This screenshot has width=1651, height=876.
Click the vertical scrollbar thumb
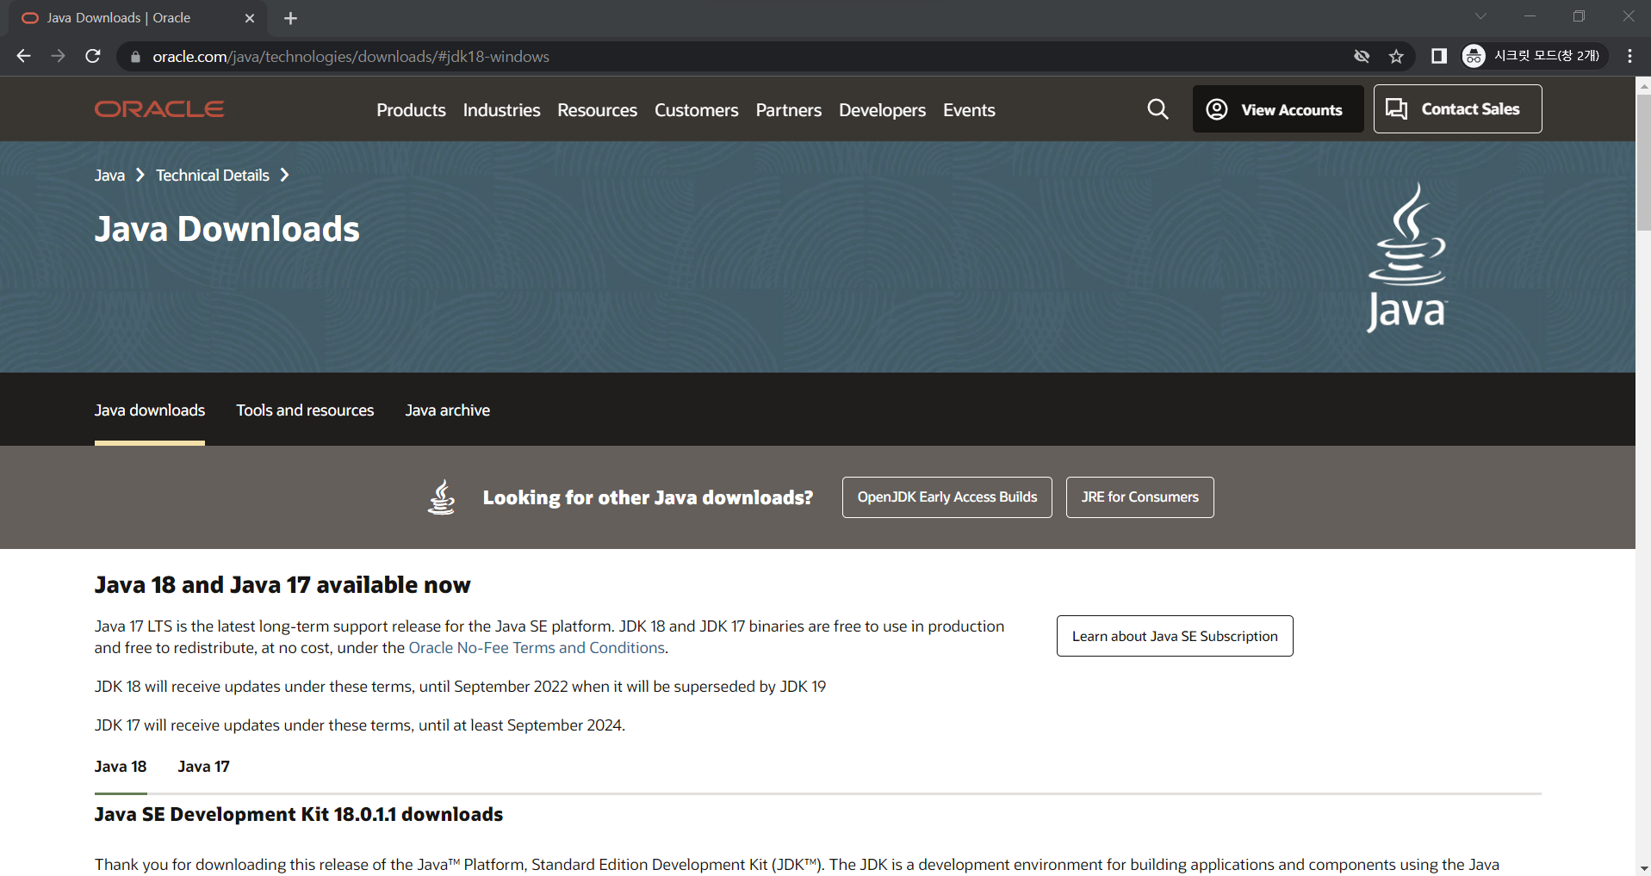tap(1643, 163)
